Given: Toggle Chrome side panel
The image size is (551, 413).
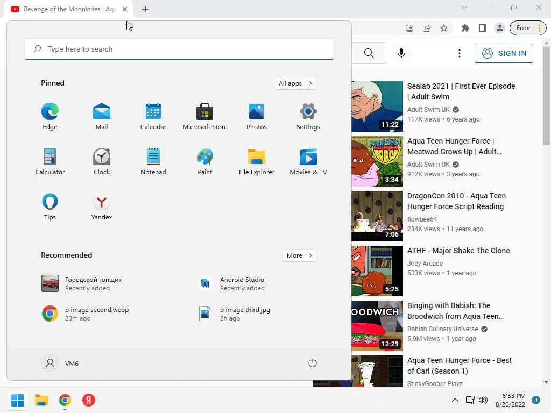Looking at the screenshot, I should 483,28.
